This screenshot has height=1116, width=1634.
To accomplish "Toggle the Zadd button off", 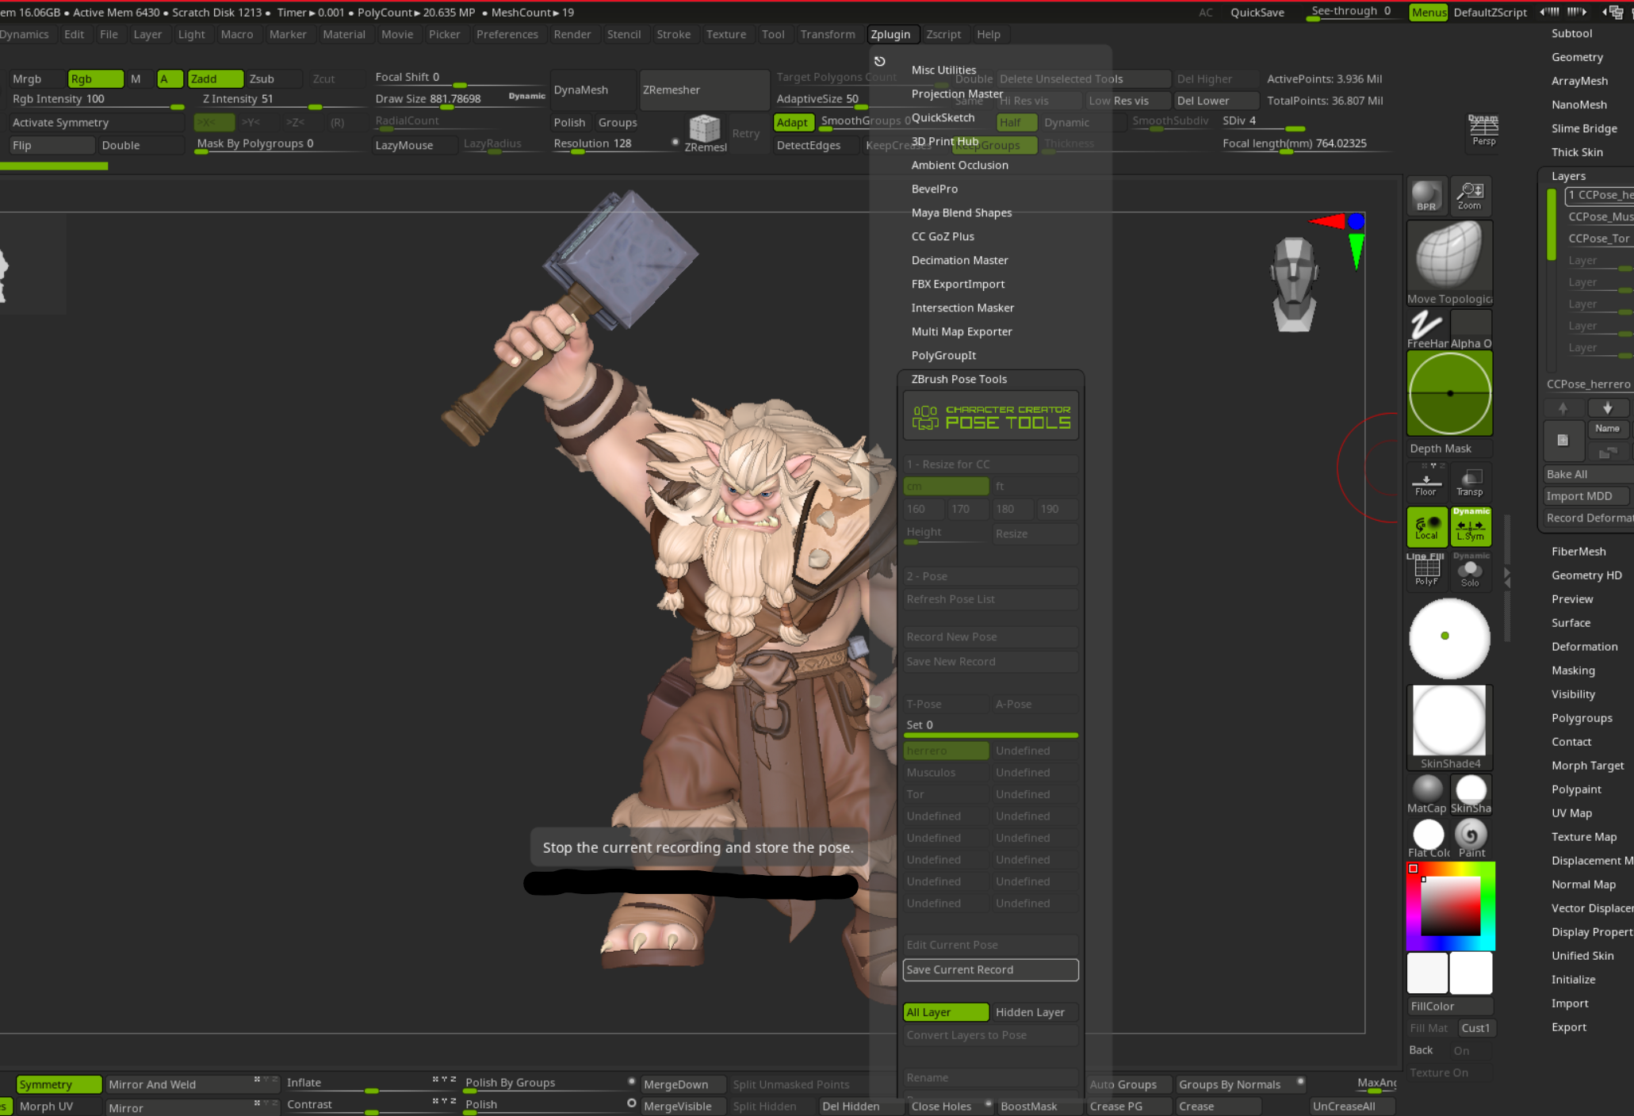I will pos(215,78).
